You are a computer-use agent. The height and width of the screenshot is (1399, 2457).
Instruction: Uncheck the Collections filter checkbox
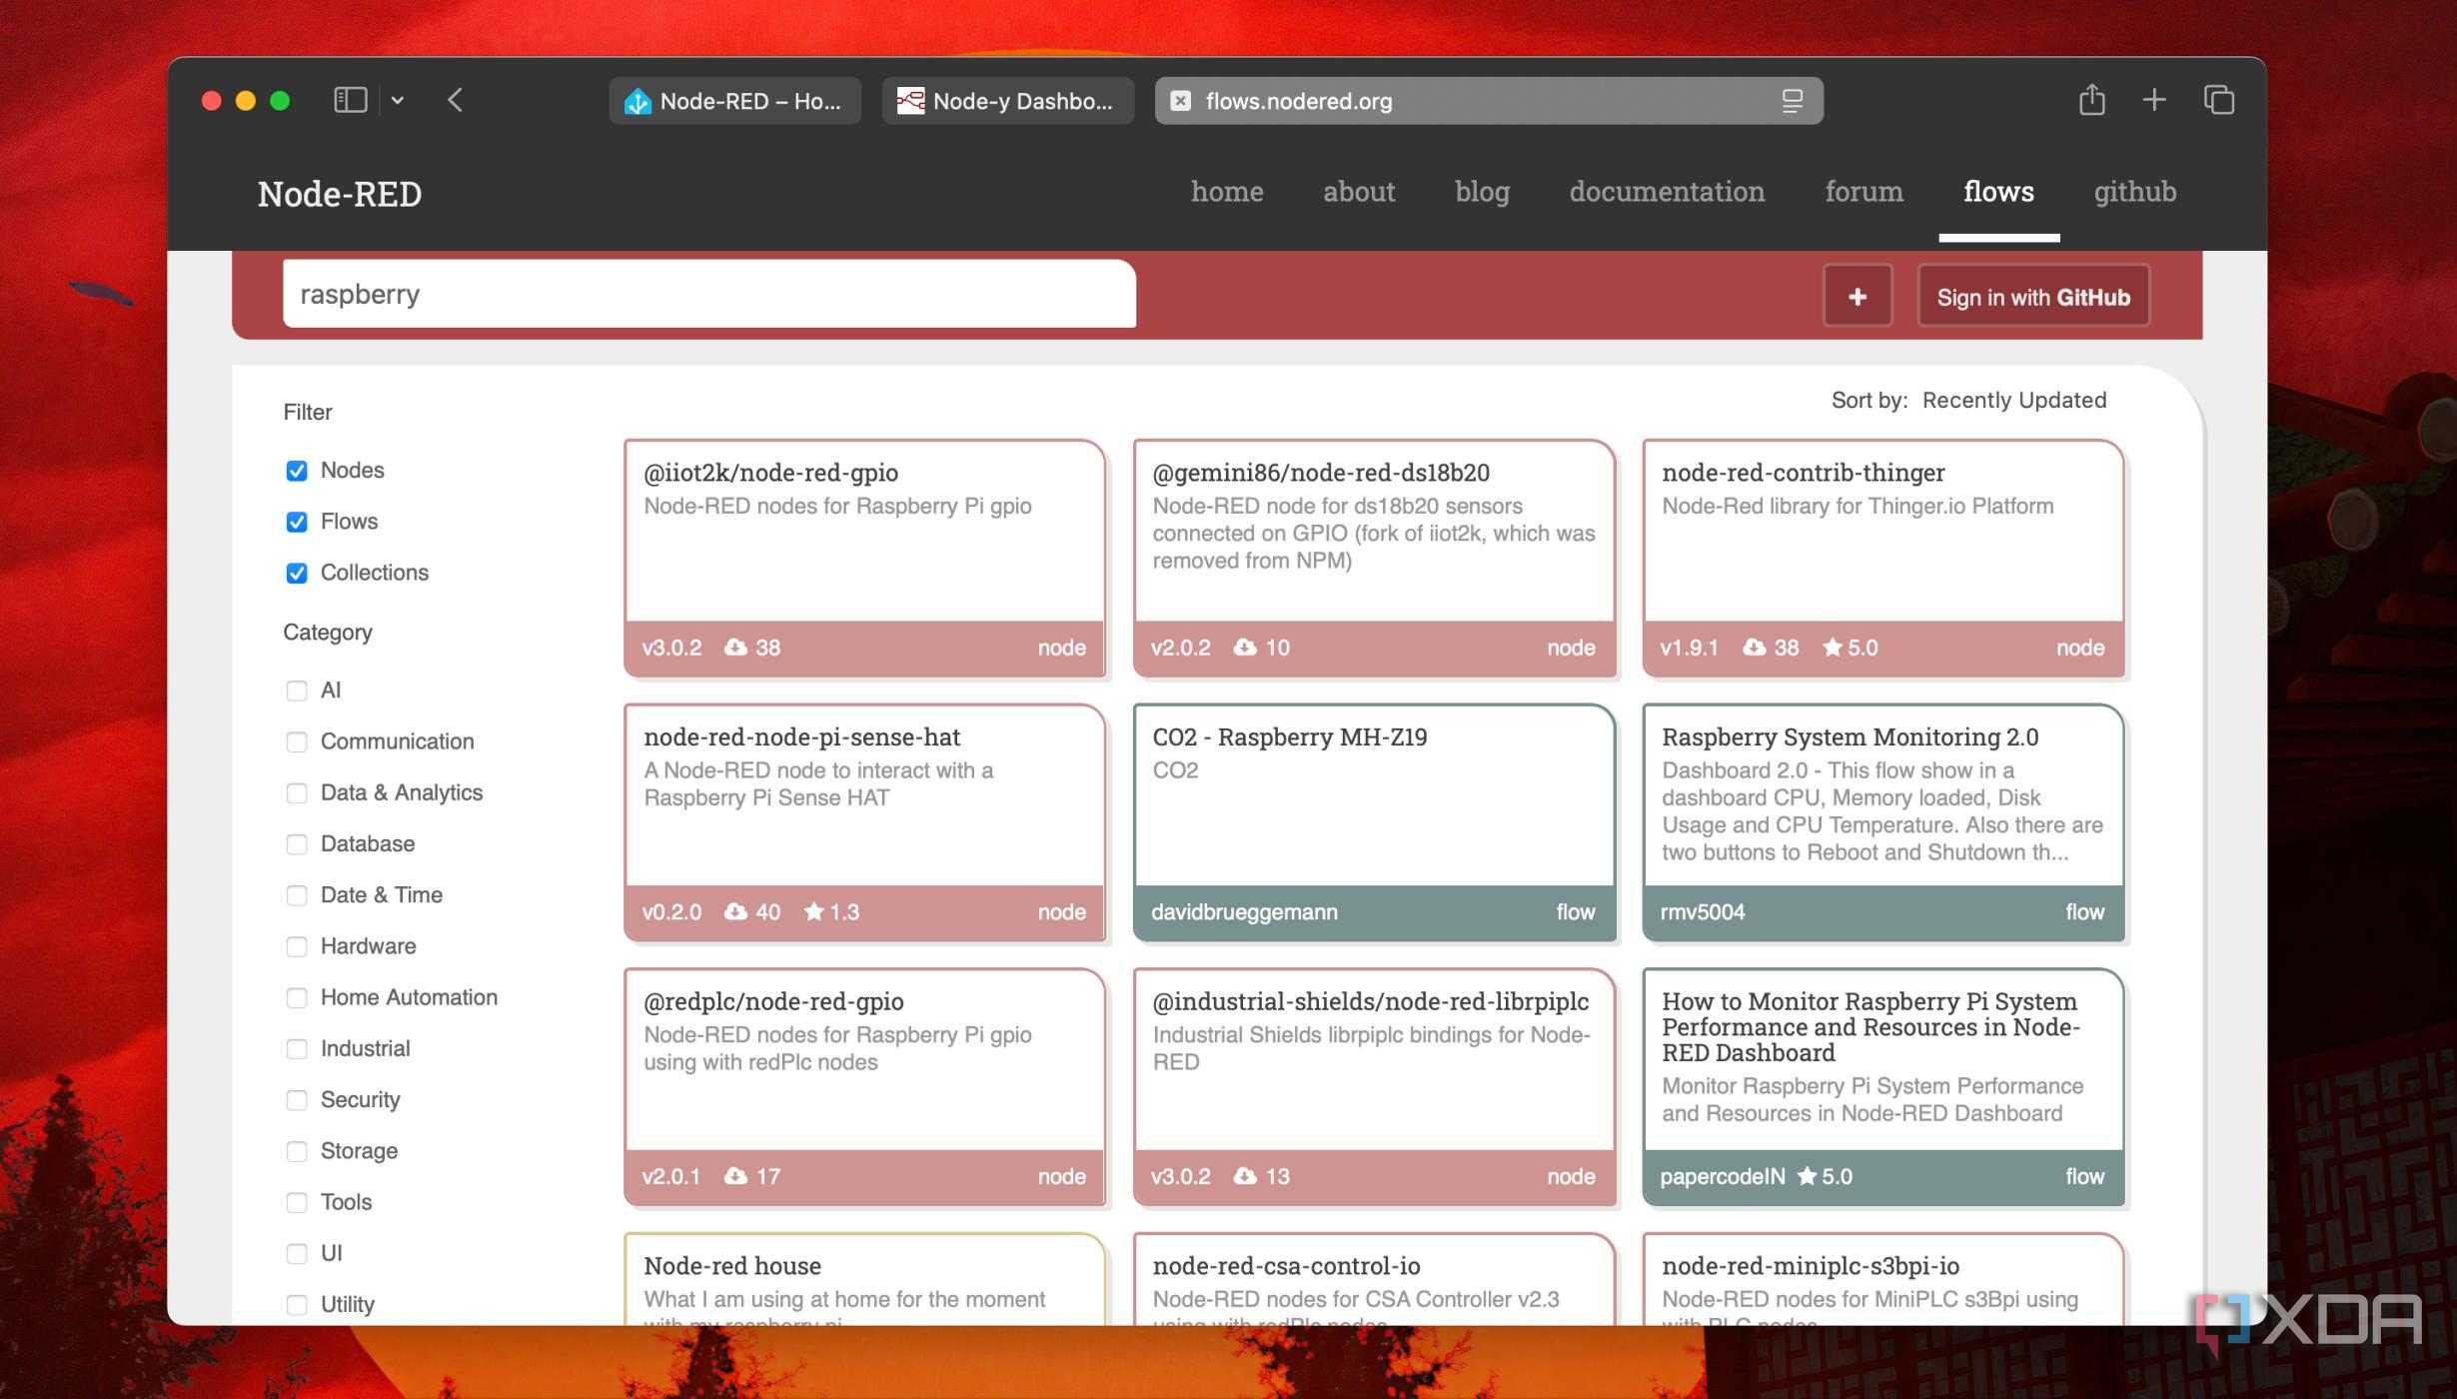[297, 573]
